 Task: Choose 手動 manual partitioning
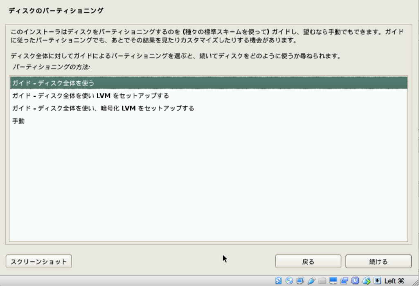click(x=18, y=120)
